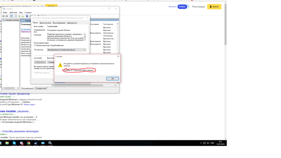The height and width of the screenshot is (158, 281).
Task: Click the ENG language indicator
Action: (213, 143)
